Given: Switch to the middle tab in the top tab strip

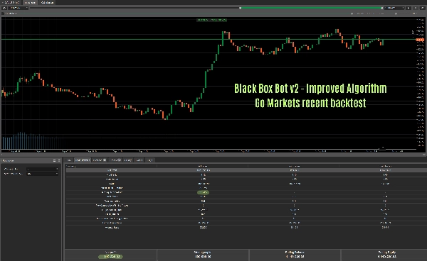Looking at the screenshot, I should [30, 2].
